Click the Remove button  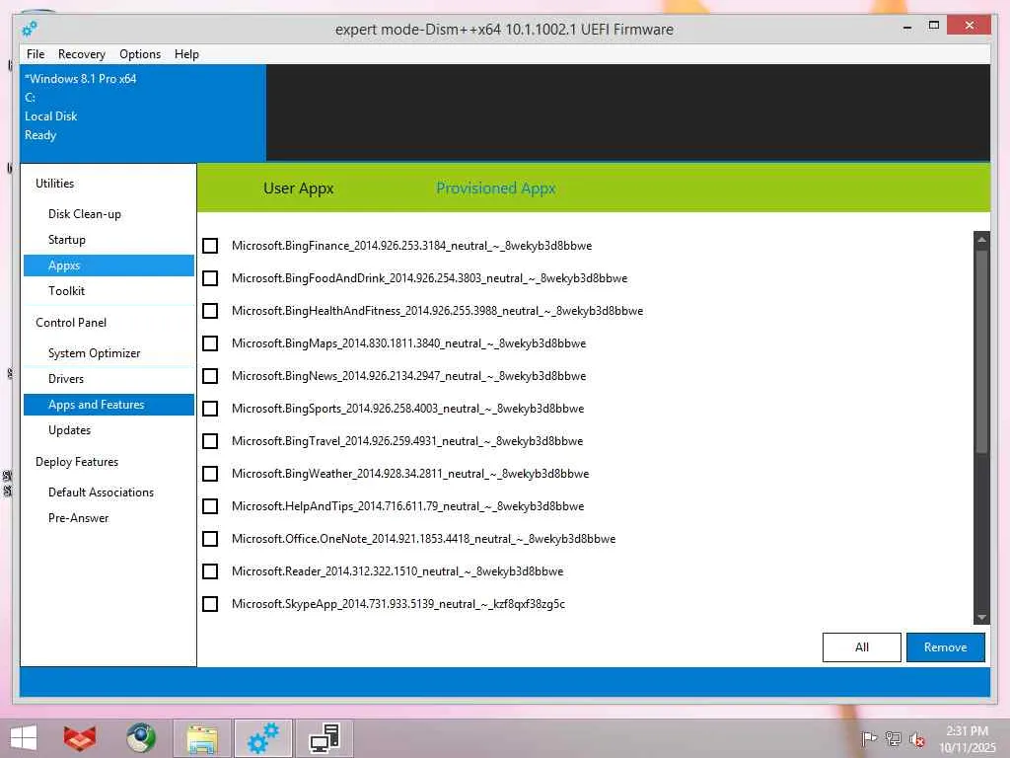pyautogui.click(x=946, y=647)
